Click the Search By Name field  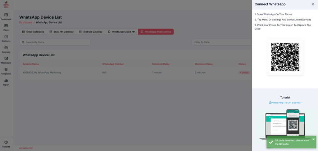55,42
